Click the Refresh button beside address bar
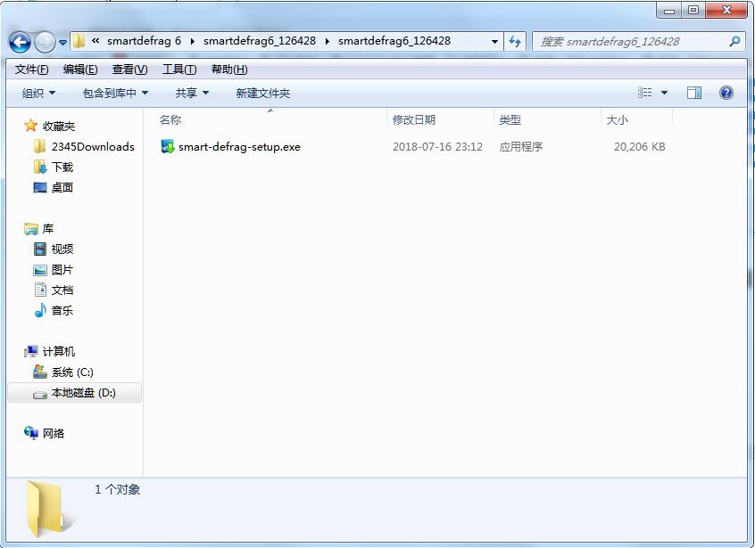 point(515,42)
